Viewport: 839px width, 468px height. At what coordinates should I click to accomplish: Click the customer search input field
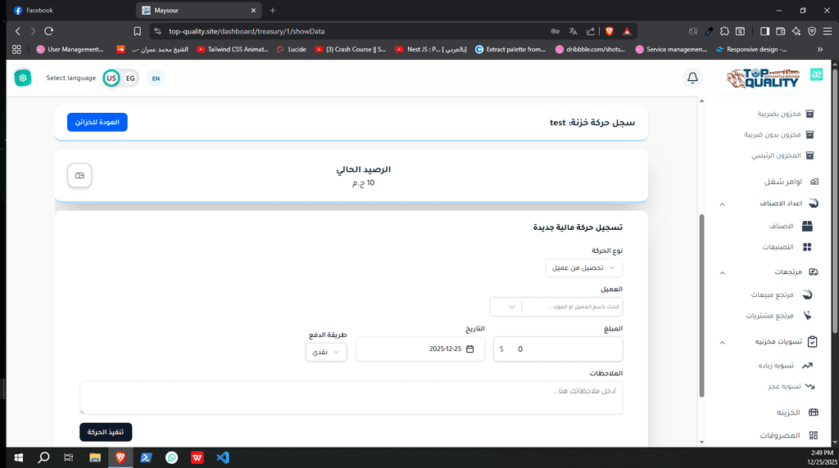[x=573, y=307]
